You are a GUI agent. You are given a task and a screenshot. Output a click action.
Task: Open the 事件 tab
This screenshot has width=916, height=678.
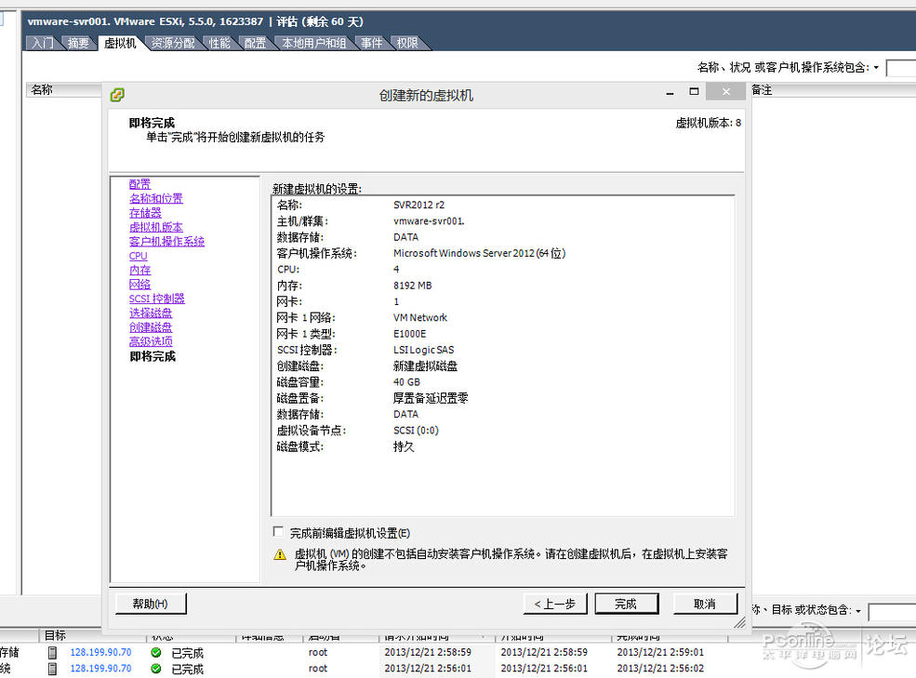[372, 43]
